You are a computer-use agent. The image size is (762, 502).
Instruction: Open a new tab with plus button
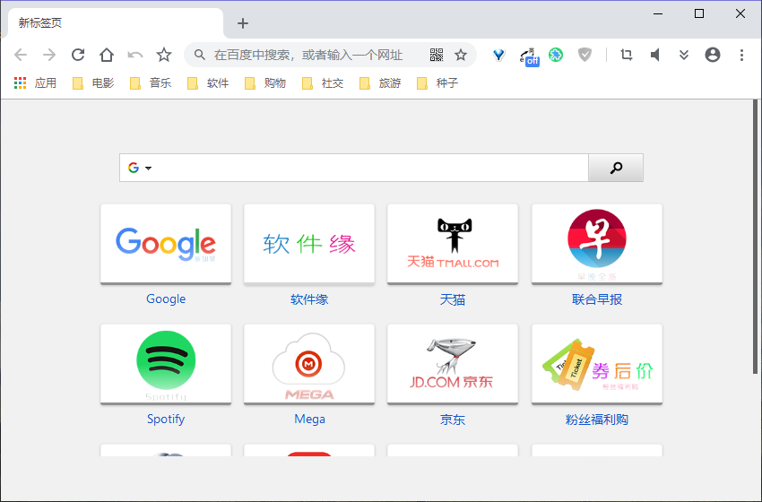[x=243, y=22]
